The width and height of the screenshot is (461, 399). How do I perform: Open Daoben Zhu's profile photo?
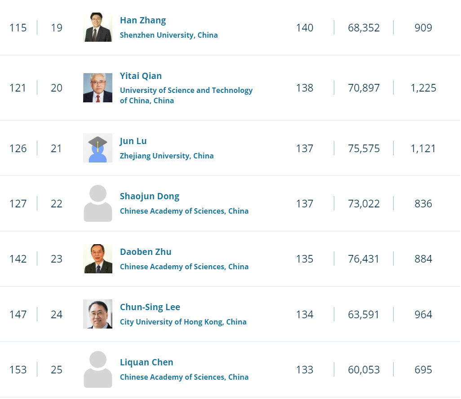(98, 259)
